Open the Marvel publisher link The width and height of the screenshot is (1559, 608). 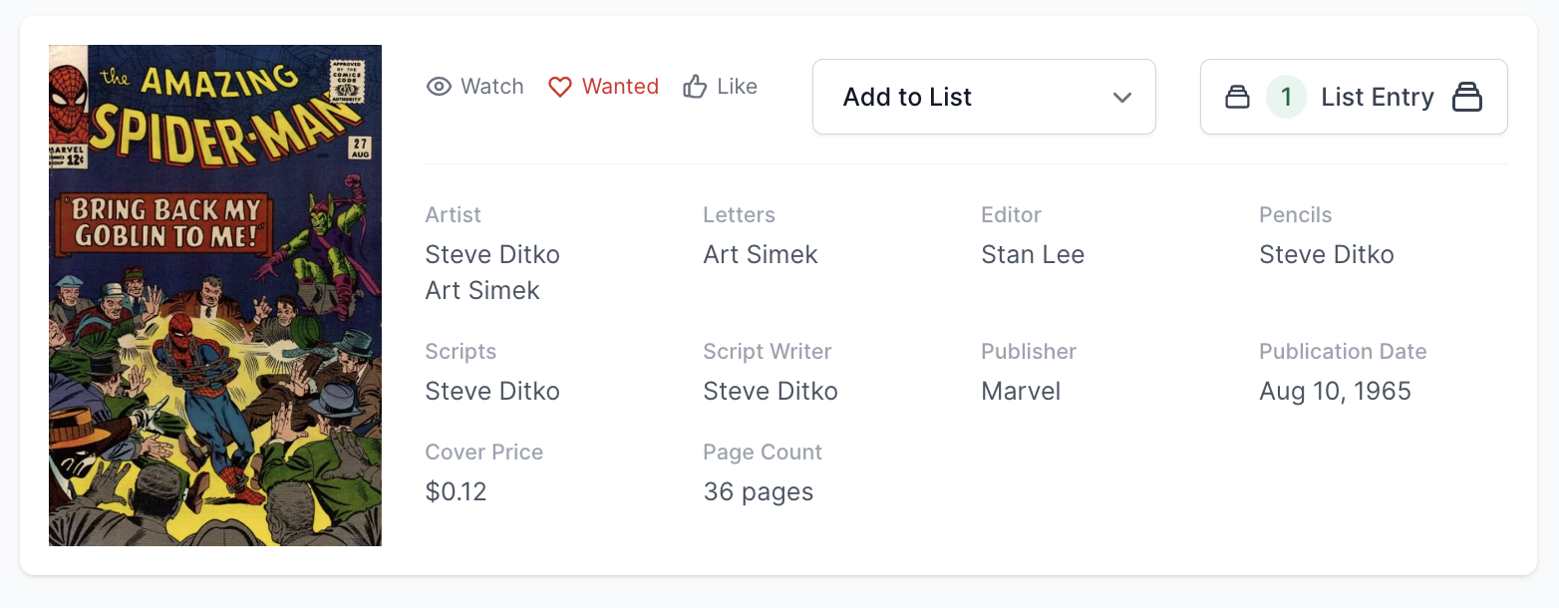click(x=1021, y=391)
